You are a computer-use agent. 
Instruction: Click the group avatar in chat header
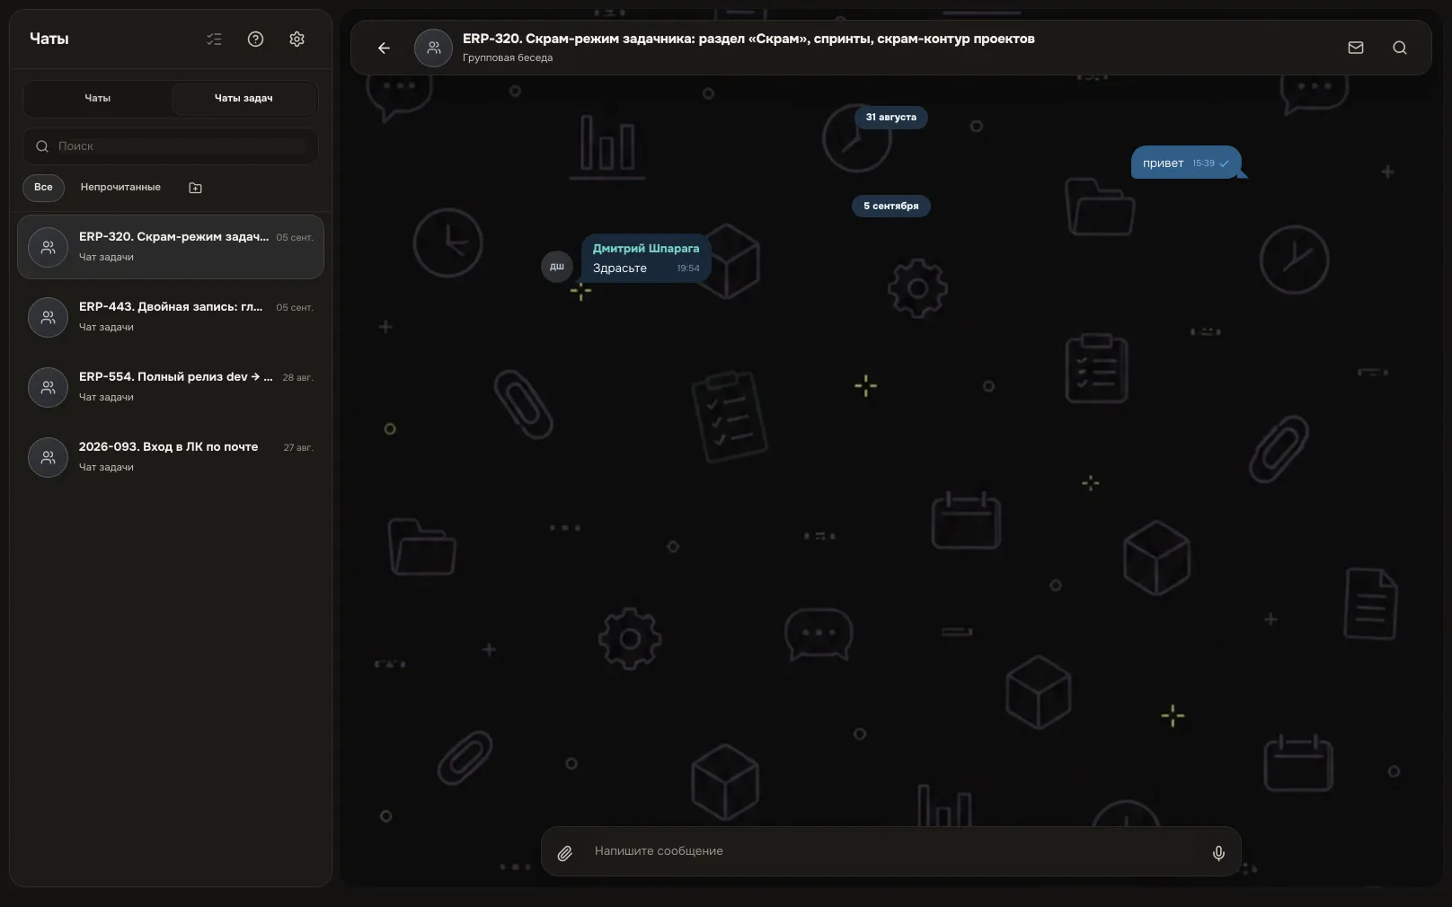pos(433,48)
